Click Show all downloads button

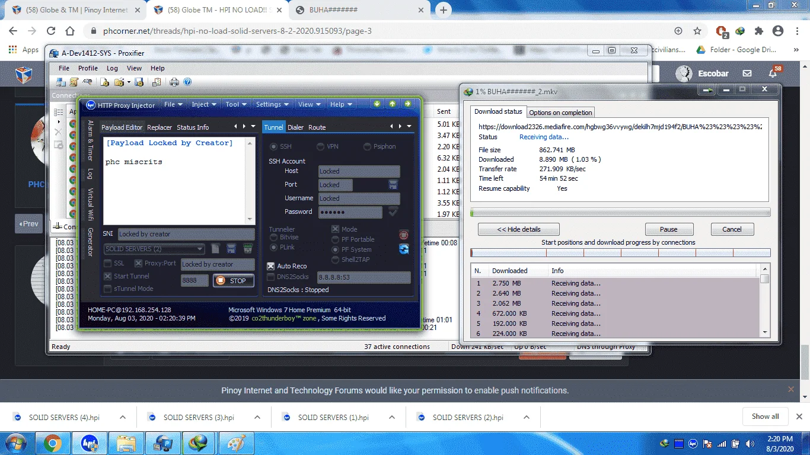click(x=765, y=416)
